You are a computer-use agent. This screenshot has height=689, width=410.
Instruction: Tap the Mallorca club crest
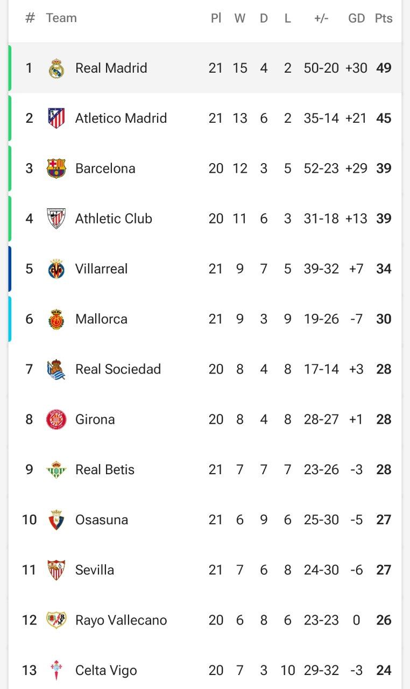click(x=56, y=319)
